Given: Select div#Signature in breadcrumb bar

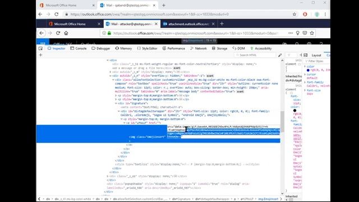Looking at the screenshot, I should coord(181,199).
